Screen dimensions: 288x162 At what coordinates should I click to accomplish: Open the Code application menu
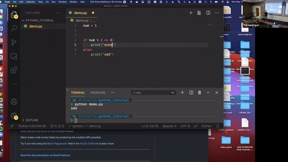7,2
